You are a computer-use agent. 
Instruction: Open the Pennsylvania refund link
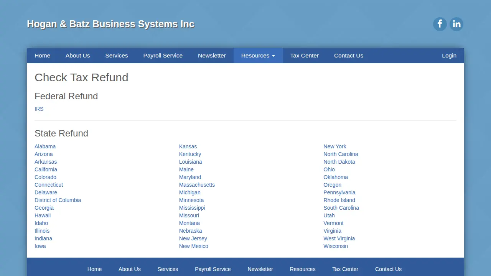[x=339, y=192]
